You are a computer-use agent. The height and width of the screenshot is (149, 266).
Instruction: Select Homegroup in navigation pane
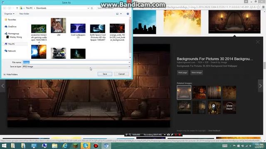[12, 34]
